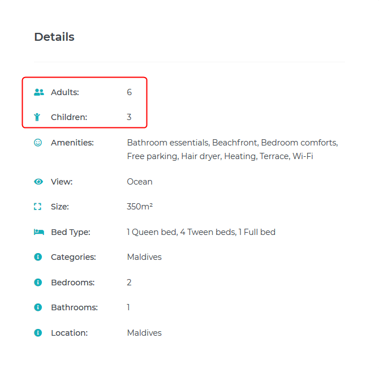This screenshot has width=379, height=368.
Task: Click the Bedrooms info icon
Action: click(x=38, y=282)
